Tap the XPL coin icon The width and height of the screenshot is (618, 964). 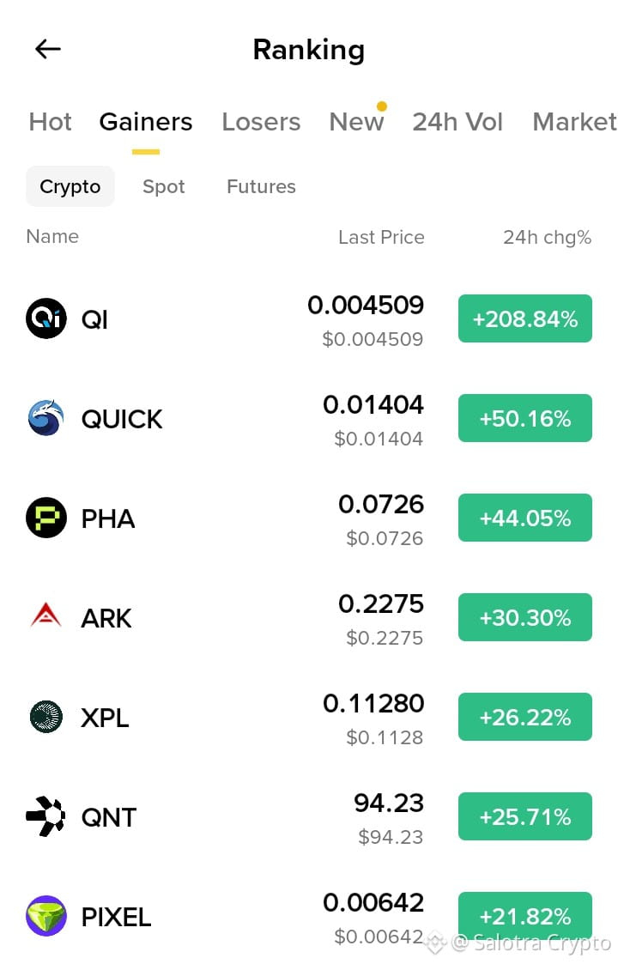pos(46,717)
